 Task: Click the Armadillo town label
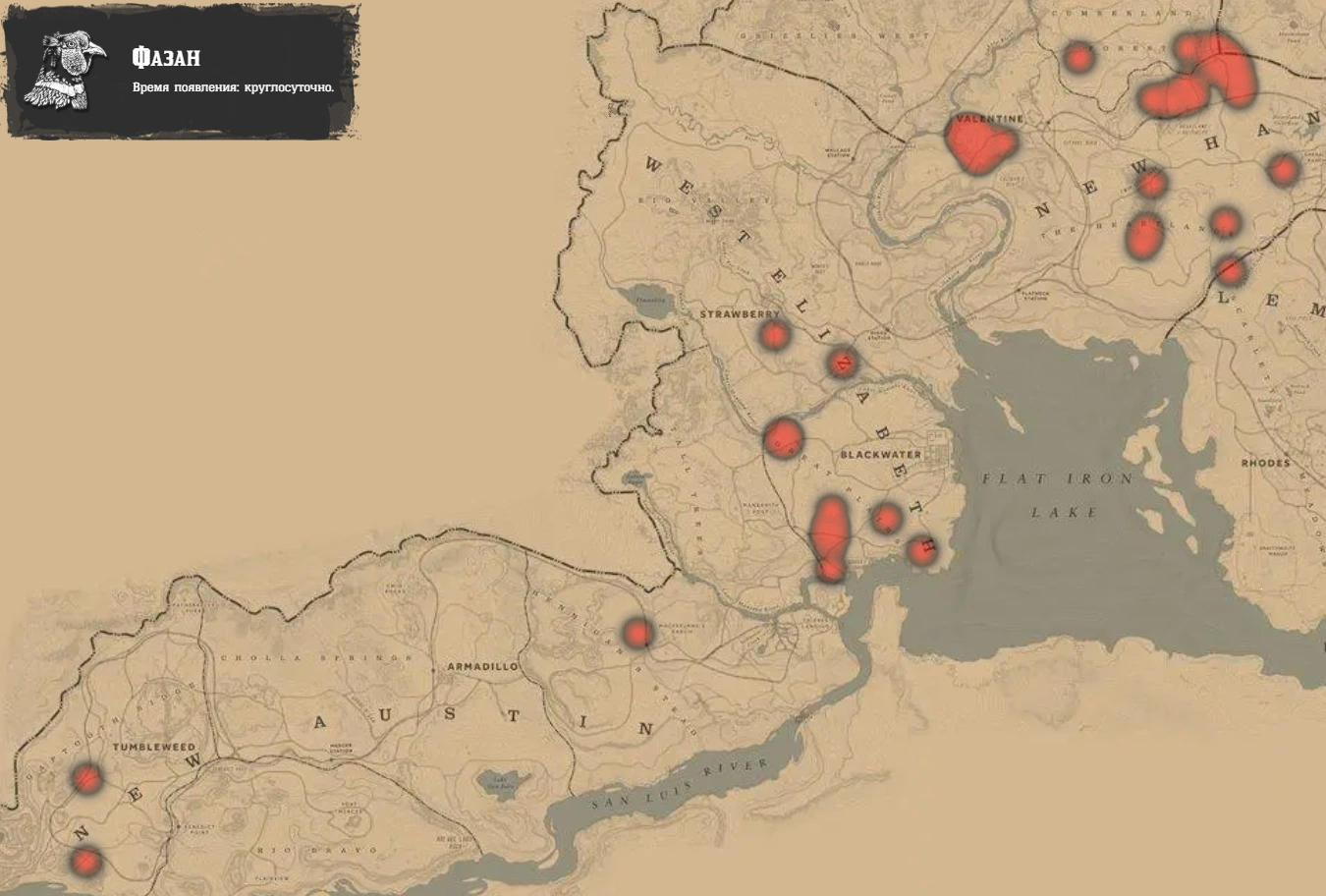pos(482,666)
